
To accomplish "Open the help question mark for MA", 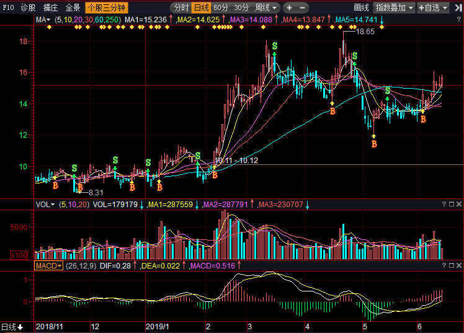I will tap(459, 19).
